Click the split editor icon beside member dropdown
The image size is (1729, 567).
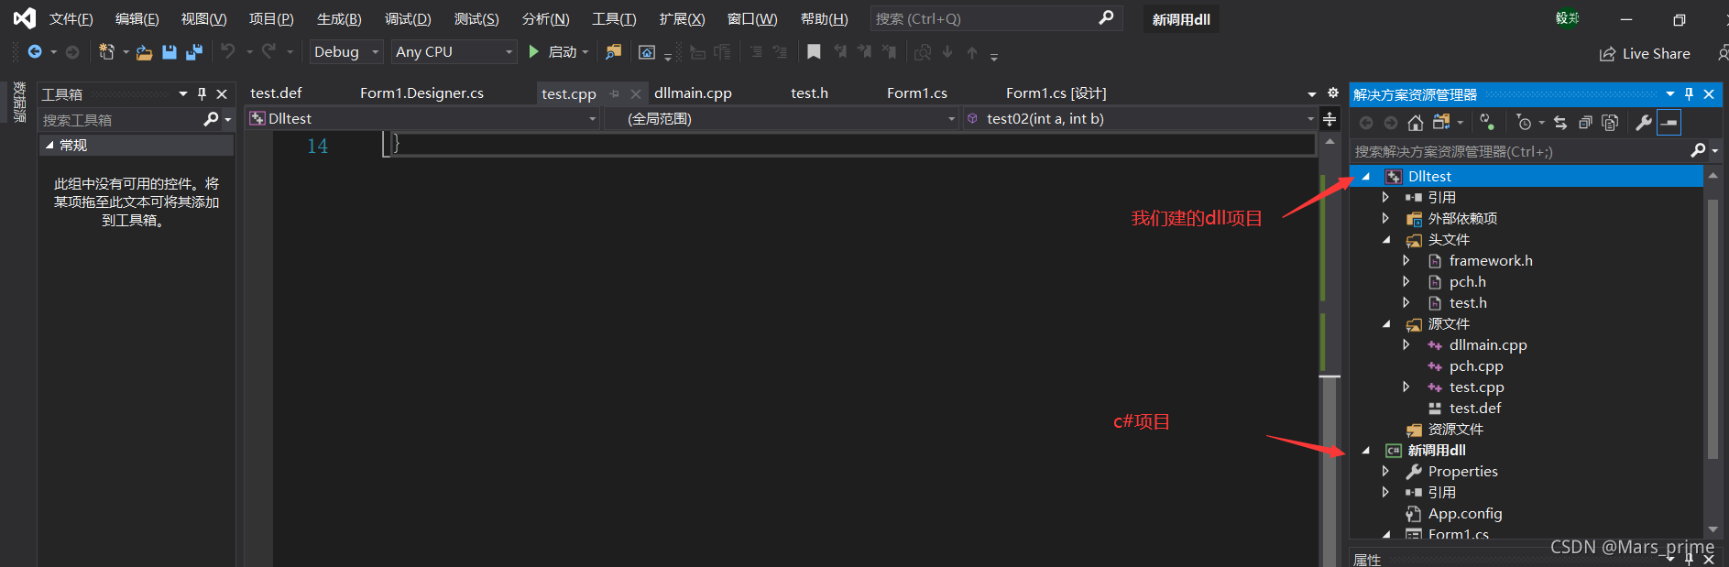click(x=1330, y=119)
